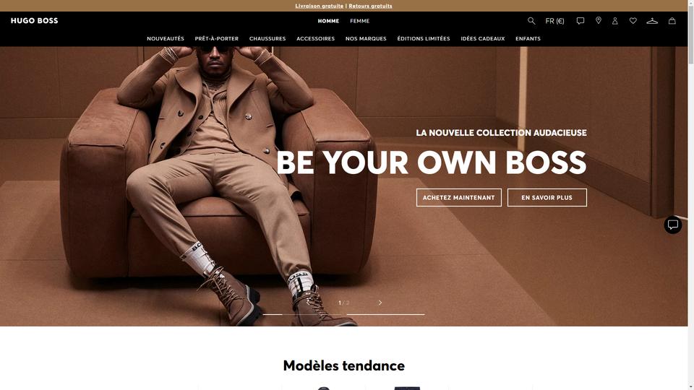Open the hanger wardrobe icon
Image resolution: width=694 pixels, height=390 pixels.
coord(652,21)
